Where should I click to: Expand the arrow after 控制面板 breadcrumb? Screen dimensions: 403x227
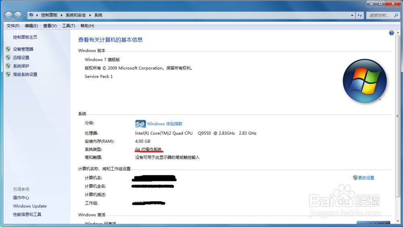(x=61, y=15)
